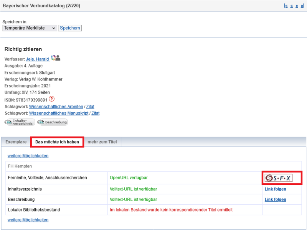
Task: Go to the previous record
Action: [292, 6]
